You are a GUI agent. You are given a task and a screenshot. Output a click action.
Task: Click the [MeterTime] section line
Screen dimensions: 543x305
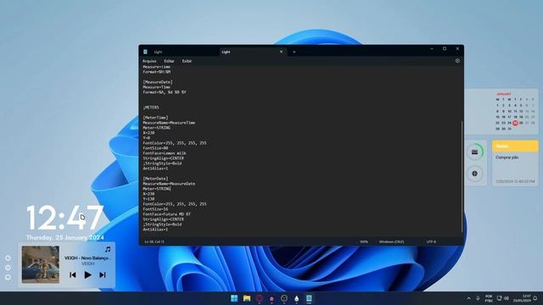(x=155, y=118)
